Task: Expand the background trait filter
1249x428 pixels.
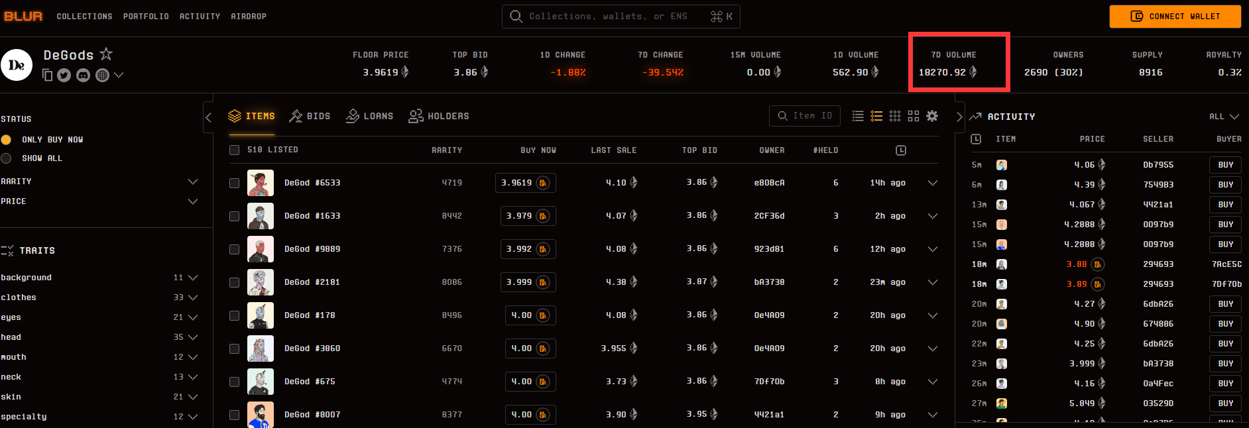Action: click(193, 278)
